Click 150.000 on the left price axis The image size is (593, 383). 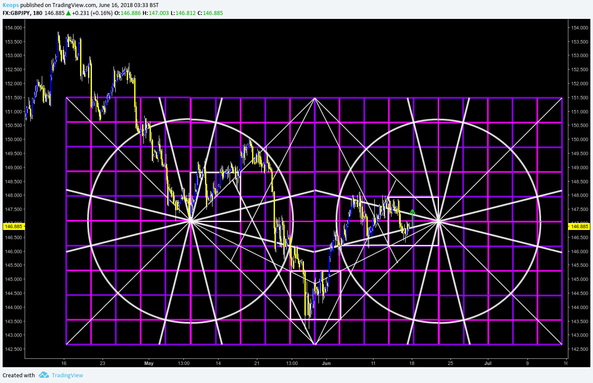[13, 139]
